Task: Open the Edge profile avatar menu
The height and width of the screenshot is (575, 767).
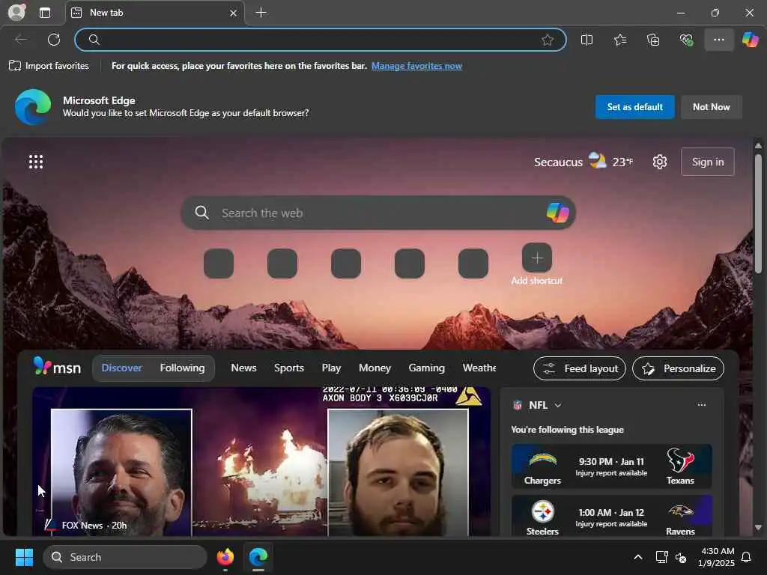Action: tap(16, 12)
